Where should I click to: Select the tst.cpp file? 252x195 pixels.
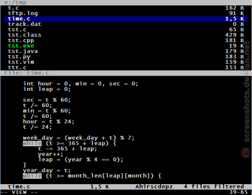(x=126, y=40)
